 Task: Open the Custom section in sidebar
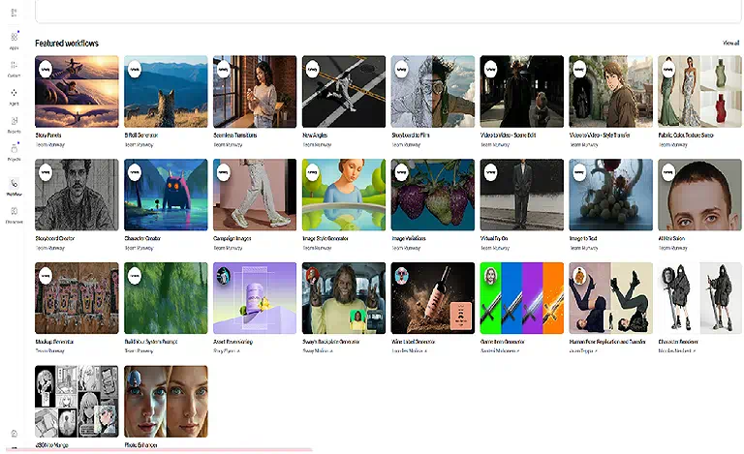pos(15,69)
